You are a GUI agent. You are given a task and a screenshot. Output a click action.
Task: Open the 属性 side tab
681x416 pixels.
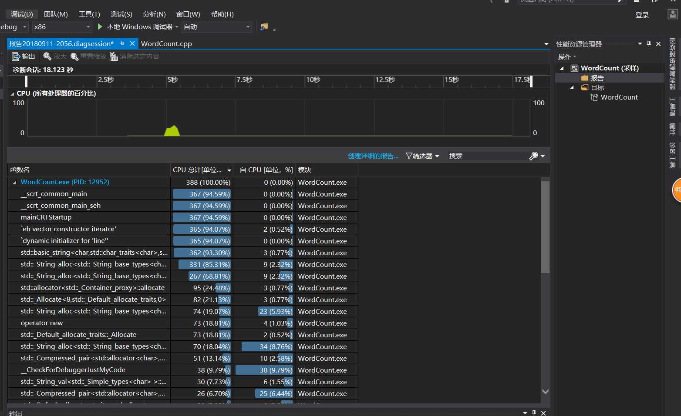click(x=673, y=129)
